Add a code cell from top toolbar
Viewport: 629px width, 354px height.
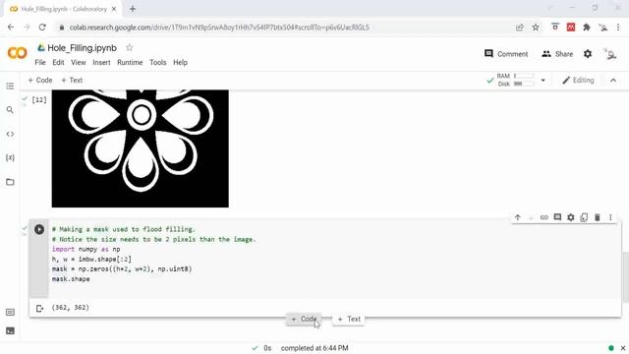[x=40, y=80]
